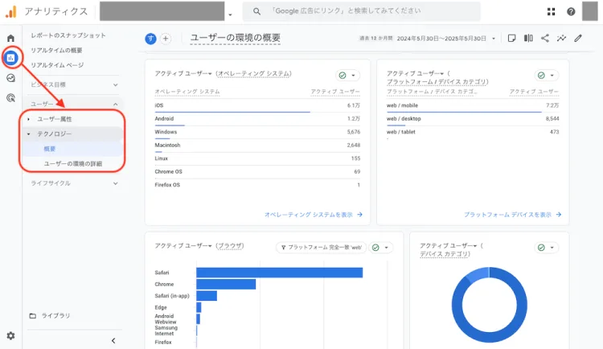Expand the ビジネス目標 section
Viewport: 603px width, 349px height.
(x=115, y=84)
